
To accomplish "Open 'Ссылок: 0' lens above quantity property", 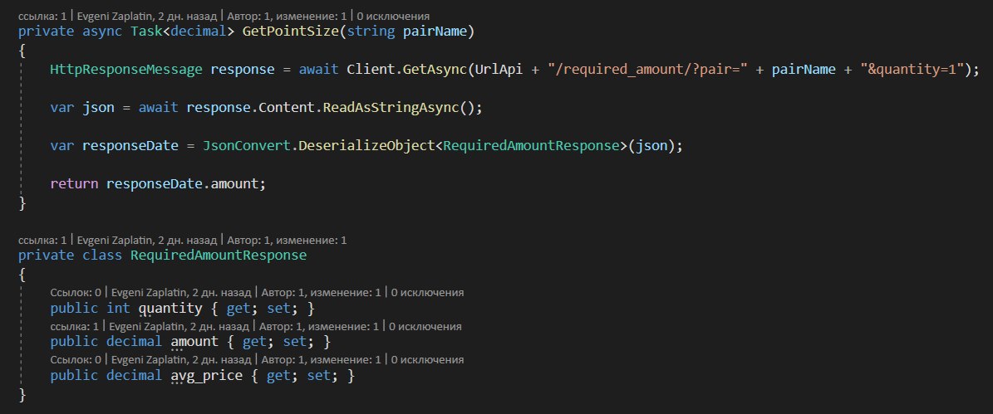I will 76,293.
